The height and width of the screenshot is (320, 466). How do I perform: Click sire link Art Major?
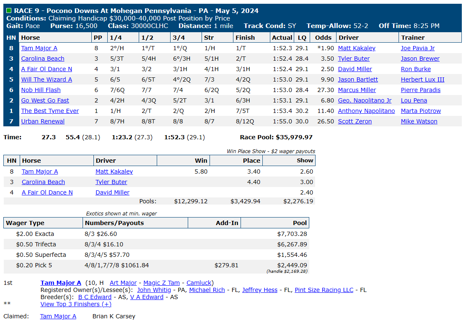(x=123, y=283)
